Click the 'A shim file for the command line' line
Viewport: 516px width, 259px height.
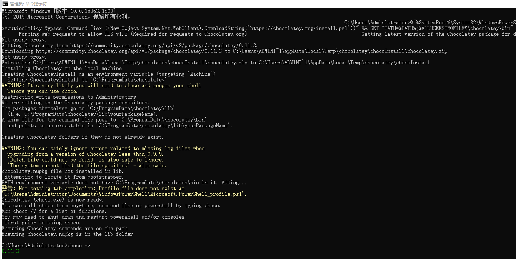[104, 120]
